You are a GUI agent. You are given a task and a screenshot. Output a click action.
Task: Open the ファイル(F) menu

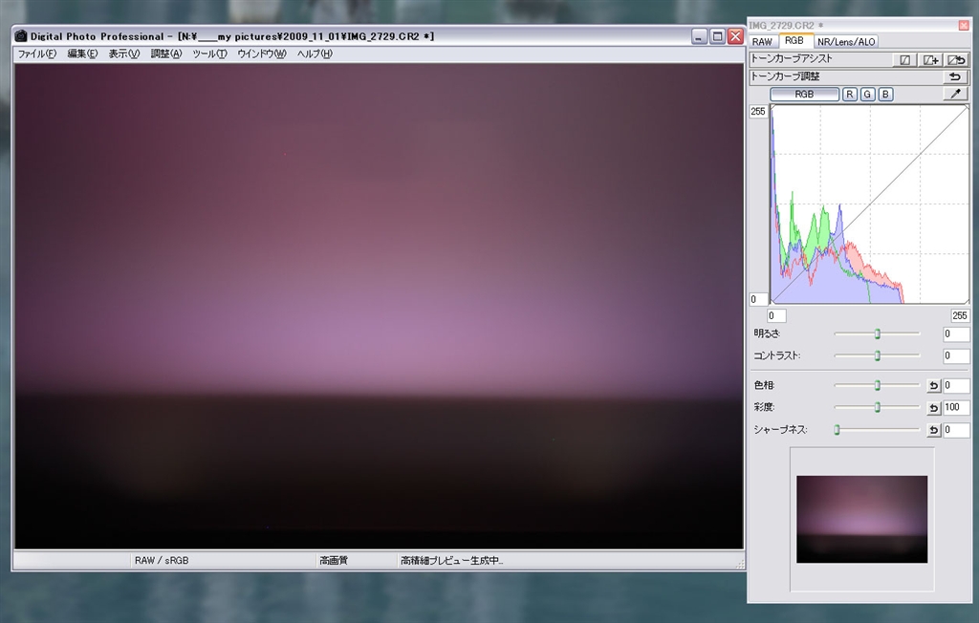click(37, 54)
